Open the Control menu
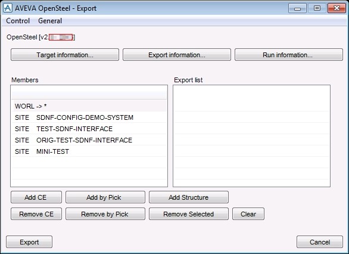This screenshot has height=254, width=349. pyautogui.click(x=18, y=21)
